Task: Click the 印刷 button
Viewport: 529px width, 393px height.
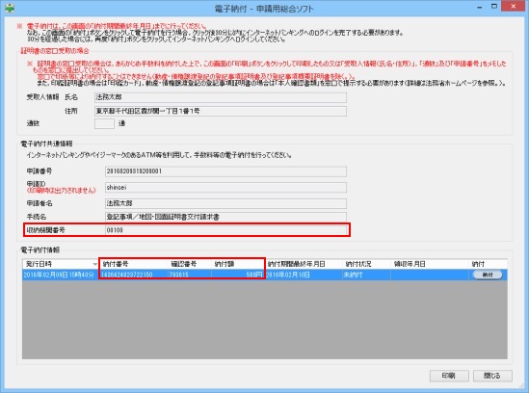Action: 449,376
